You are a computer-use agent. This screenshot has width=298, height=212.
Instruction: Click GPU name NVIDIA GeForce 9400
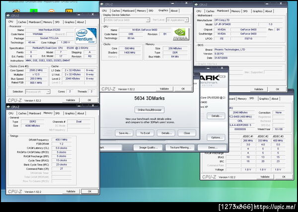[145, 30]
